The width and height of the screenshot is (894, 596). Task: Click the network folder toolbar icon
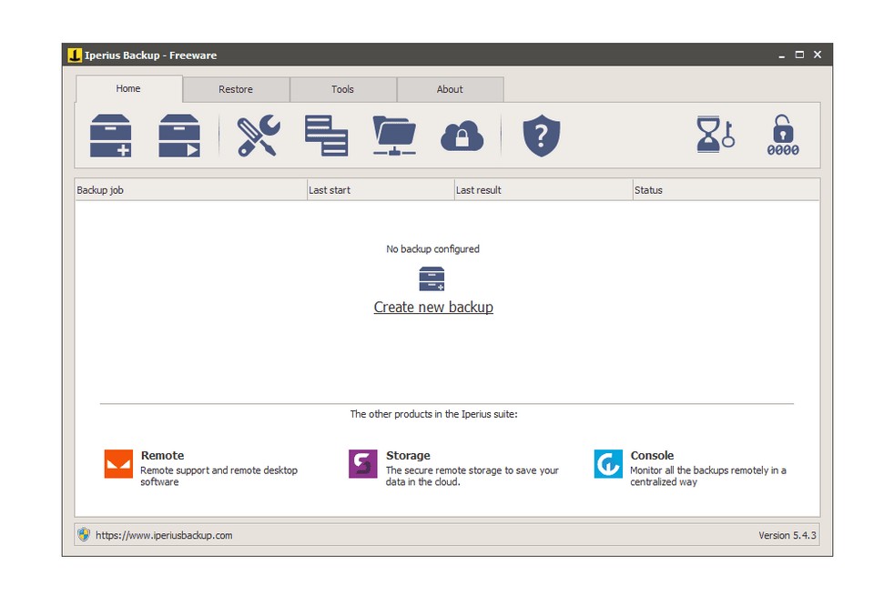coord(394,136)
